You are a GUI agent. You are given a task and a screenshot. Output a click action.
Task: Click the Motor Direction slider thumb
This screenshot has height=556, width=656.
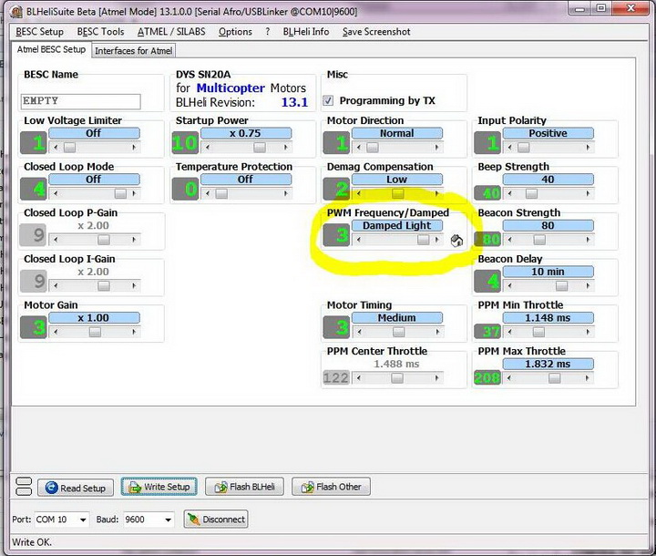coord(373,148)
